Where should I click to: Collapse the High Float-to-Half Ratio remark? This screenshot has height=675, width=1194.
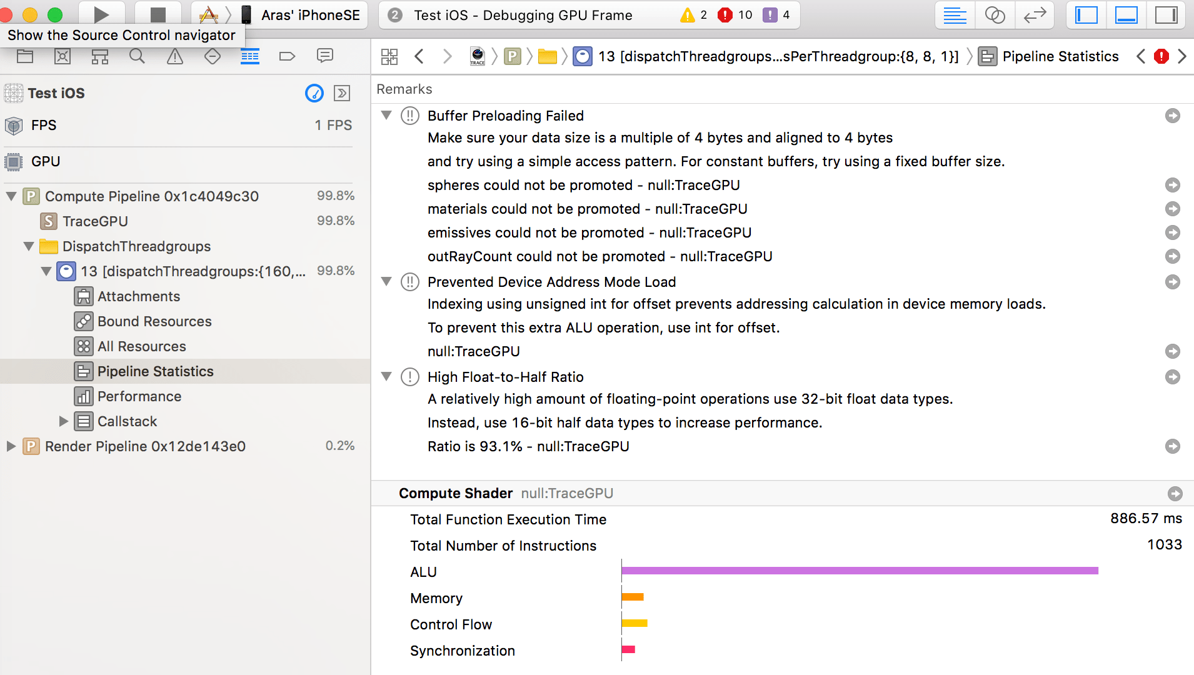pos(387,377)
